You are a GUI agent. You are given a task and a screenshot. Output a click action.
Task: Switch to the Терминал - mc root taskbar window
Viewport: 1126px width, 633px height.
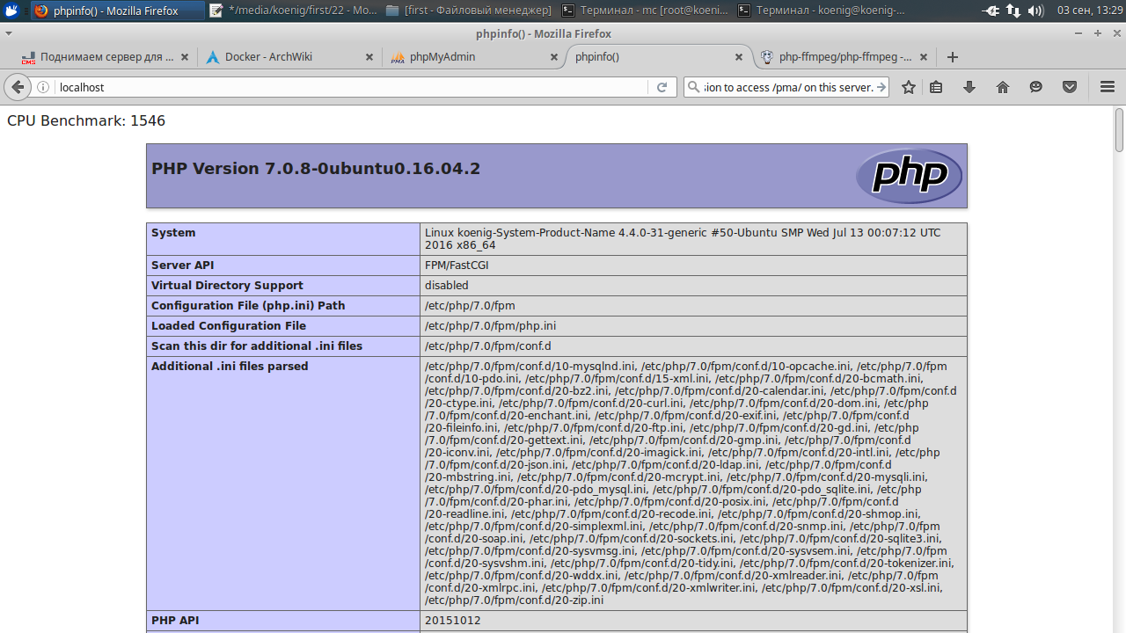[x=646, y=11]
